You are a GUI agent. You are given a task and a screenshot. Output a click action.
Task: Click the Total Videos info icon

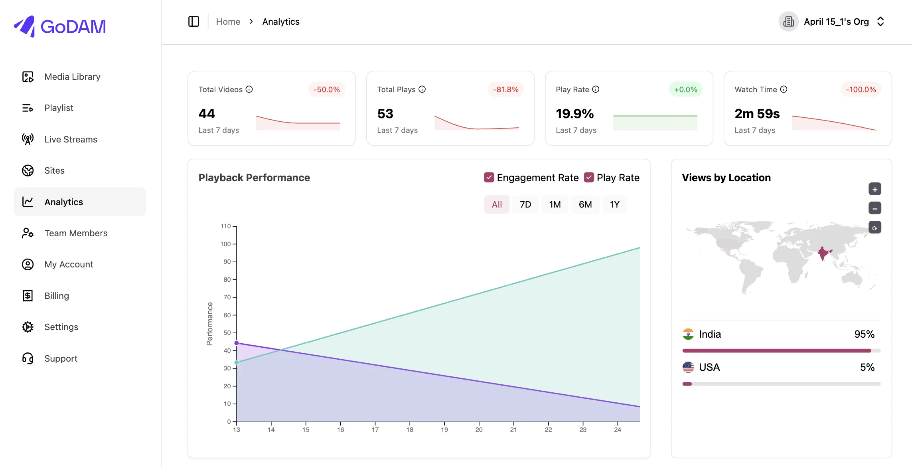(x=249, y=89)
